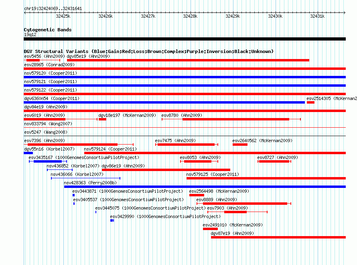Click the 32425k ruler position label

tap(63, 16)
